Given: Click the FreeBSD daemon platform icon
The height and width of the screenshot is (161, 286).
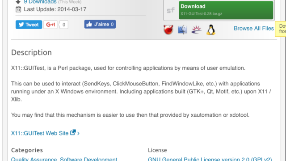Looking at the screenshot, I should (168, 30).
